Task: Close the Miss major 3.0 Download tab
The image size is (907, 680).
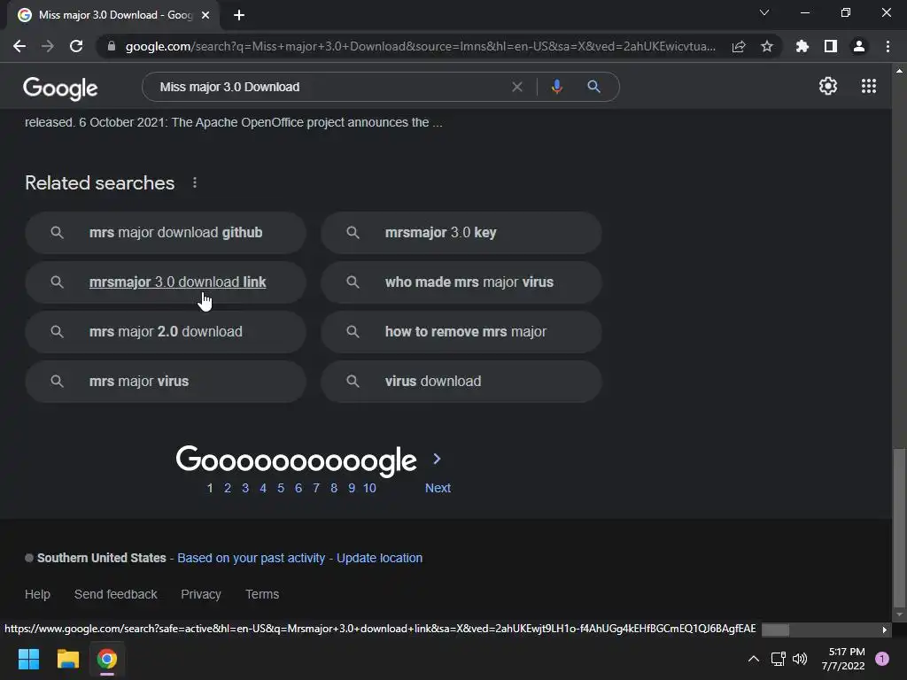Action: (205, 15)
